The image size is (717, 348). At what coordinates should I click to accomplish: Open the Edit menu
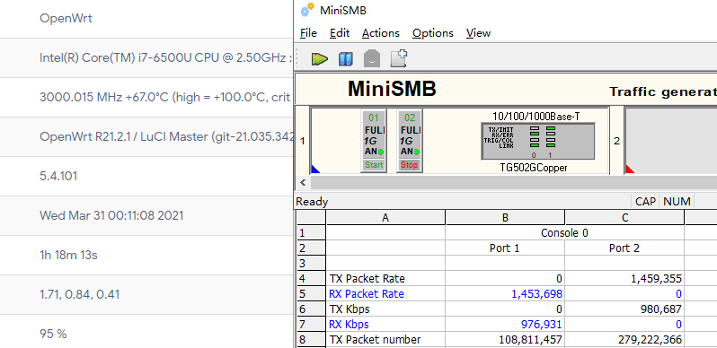pos(340,33)
